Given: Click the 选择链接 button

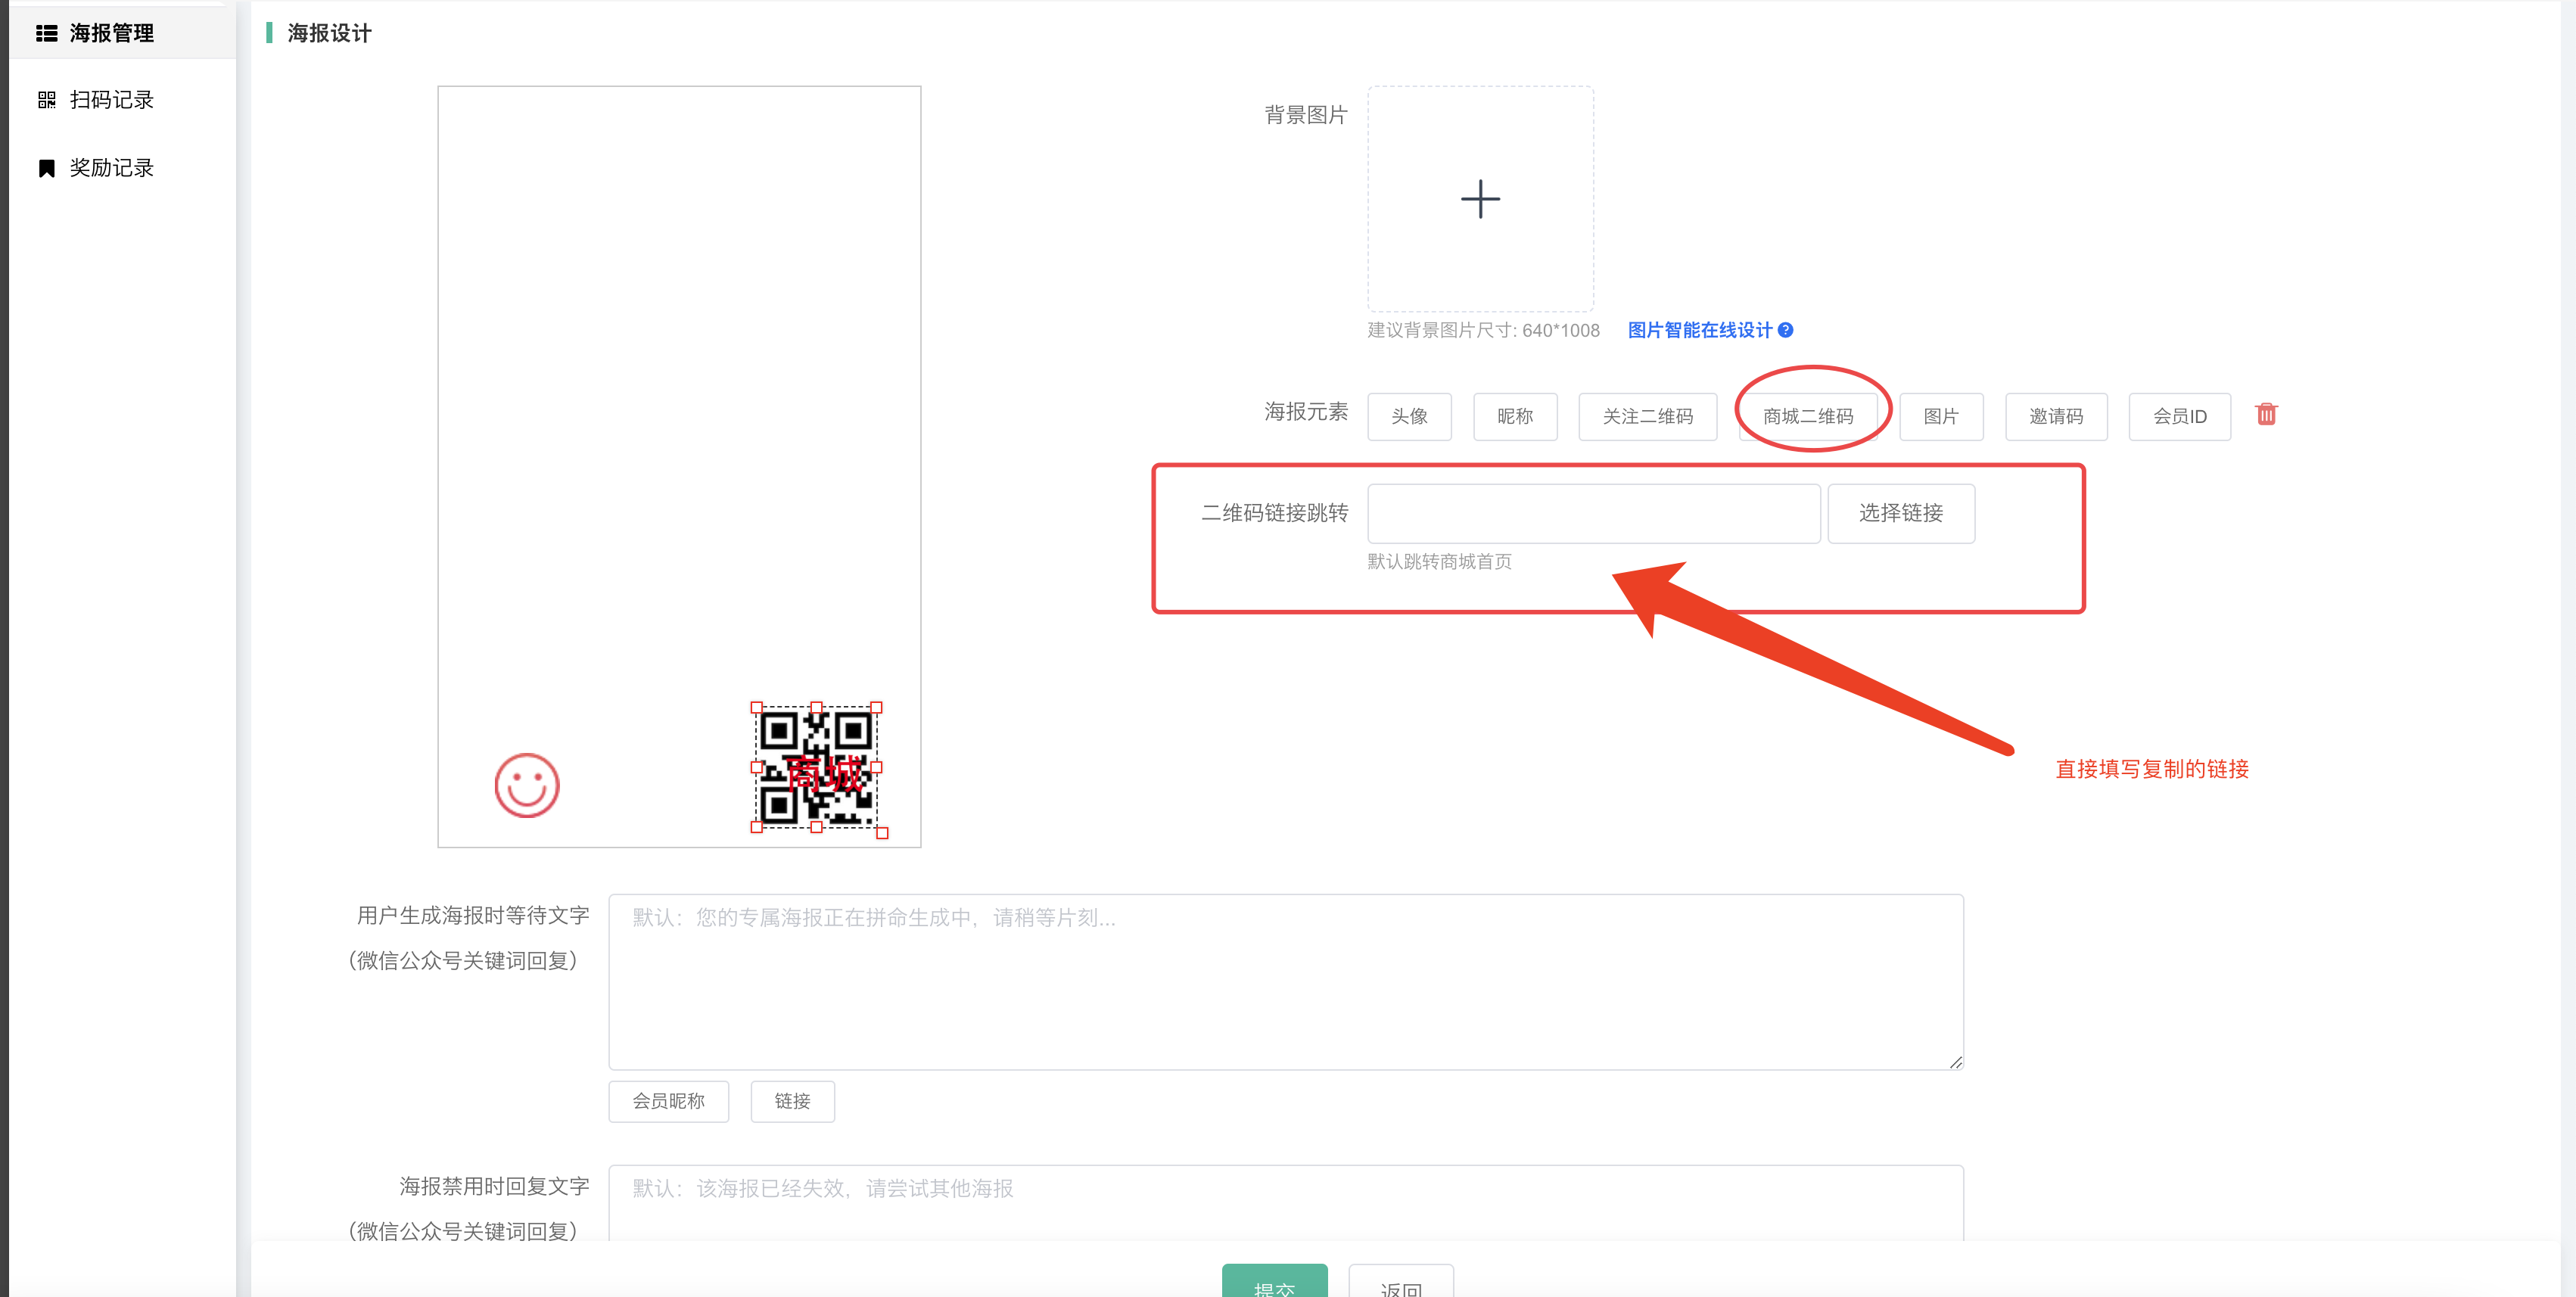Looking at the screenshot, I should pyautogui.click(x=1900, y=513).
